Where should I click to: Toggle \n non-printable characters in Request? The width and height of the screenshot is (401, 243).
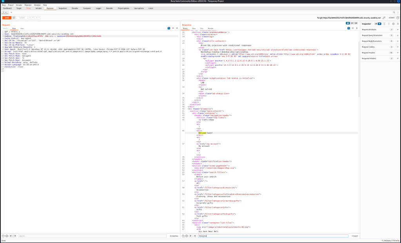pos(172,28)
